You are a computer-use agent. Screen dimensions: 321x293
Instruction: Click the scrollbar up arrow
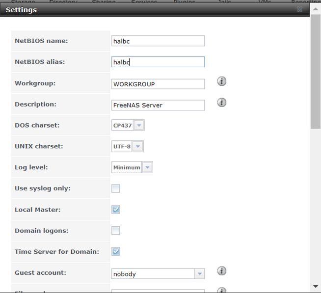(316, 9)
